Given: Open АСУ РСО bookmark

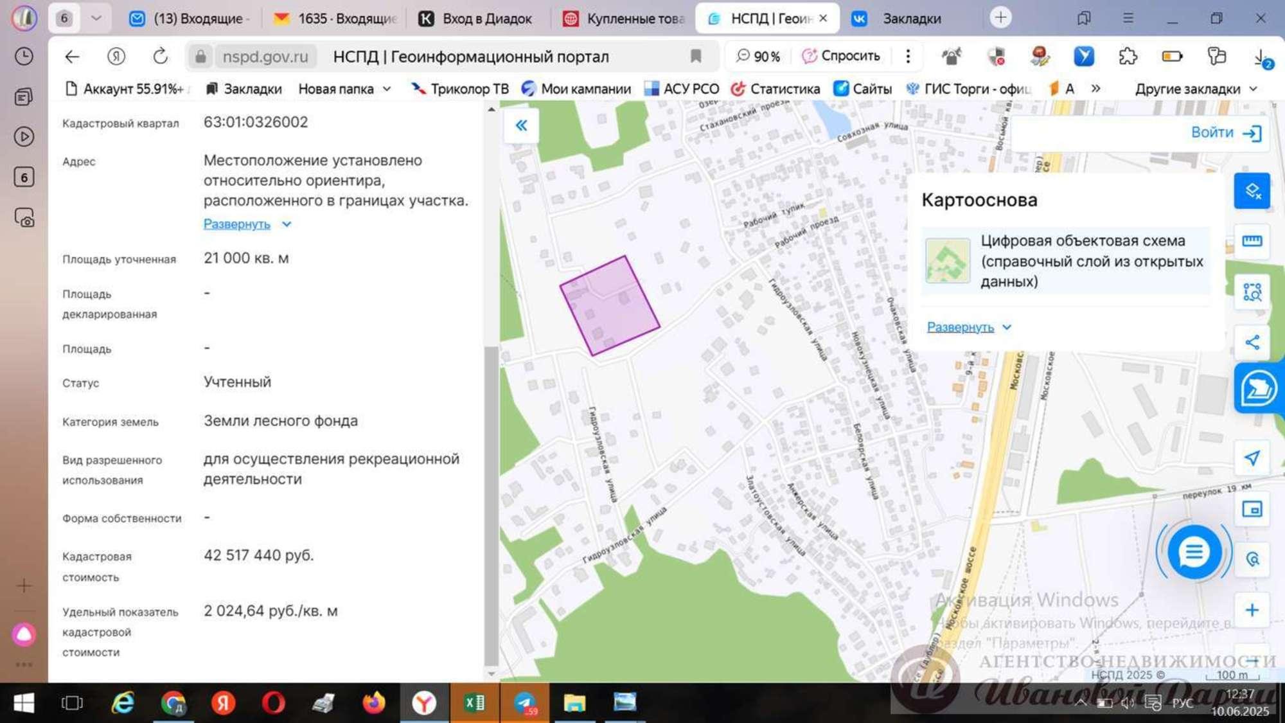Looking at the screenshot, I should coord(682,89).
